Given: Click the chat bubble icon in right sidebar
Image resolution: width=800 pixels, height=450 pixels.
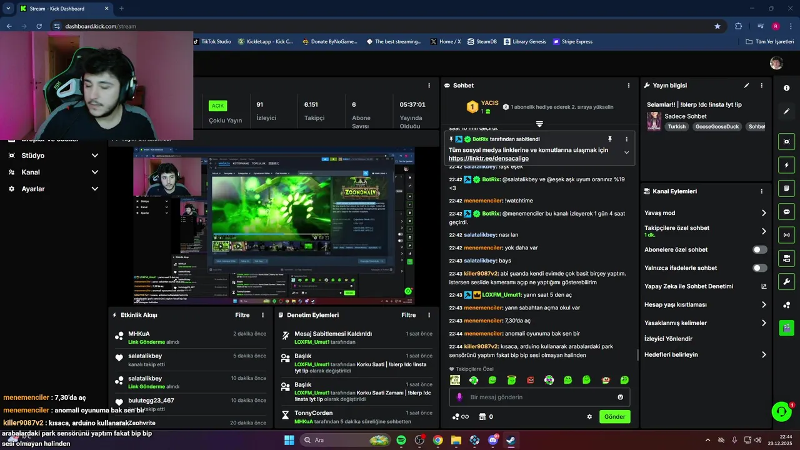Looking at the screenshot, I should (x=787, y=212).
